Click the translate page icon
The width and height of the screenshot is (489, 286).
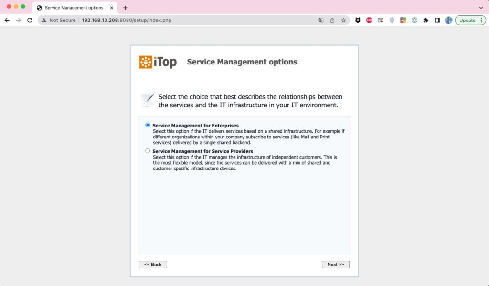(320, 20)
